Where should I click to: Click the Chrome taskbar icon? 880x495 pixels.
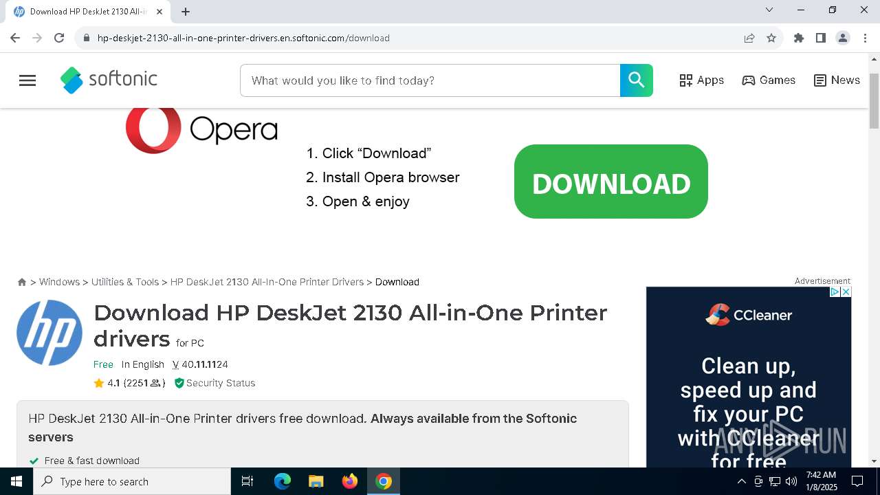point(384,481)
